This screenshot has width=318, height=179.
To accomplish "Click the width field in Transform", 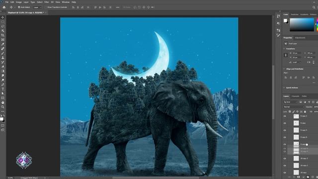I will (297, 53).
